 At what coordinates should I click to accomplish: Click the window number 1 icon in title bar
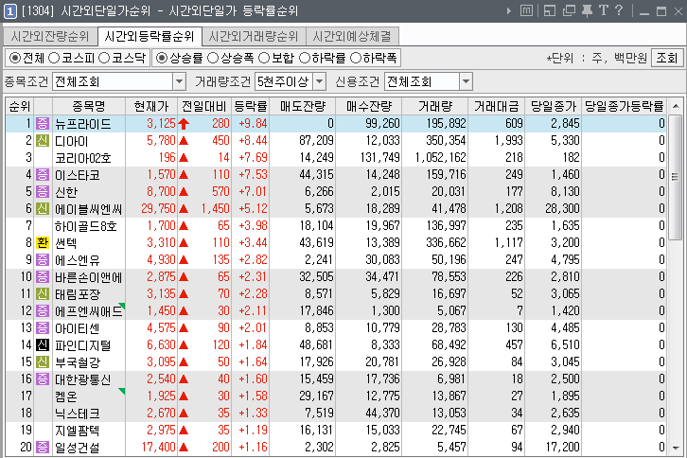pos(9,11)
